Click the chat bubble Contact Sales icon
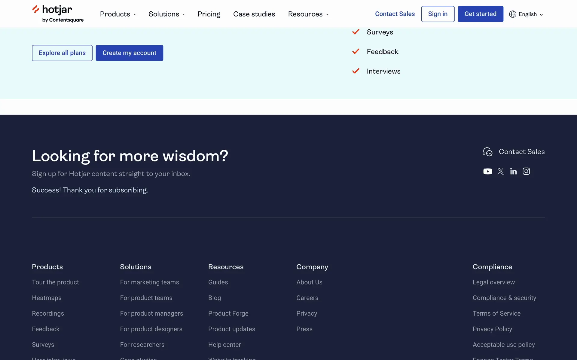Screen dimensions: 577x360 click(488, 152)
